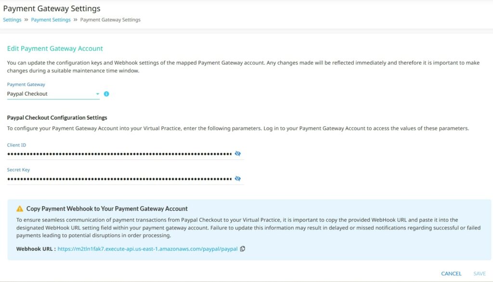Show the Secret Key with the eye icon
Image resolution: width=493 pixels, height=282 pixels.
coord(238,178)
